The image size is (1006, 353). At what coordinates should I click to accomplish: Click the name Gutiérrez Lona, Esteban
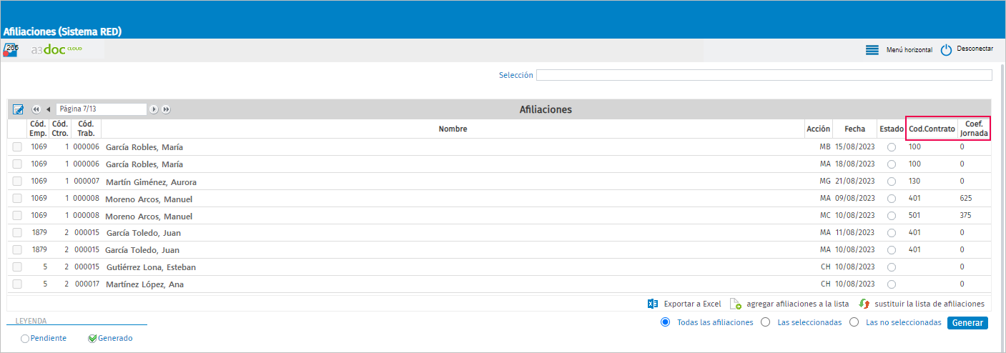point(151,267)
